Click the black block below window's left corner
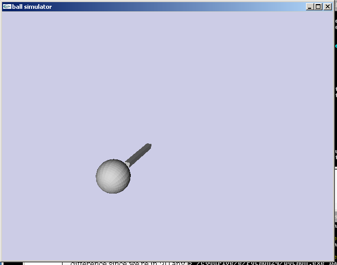 [11, 263]
